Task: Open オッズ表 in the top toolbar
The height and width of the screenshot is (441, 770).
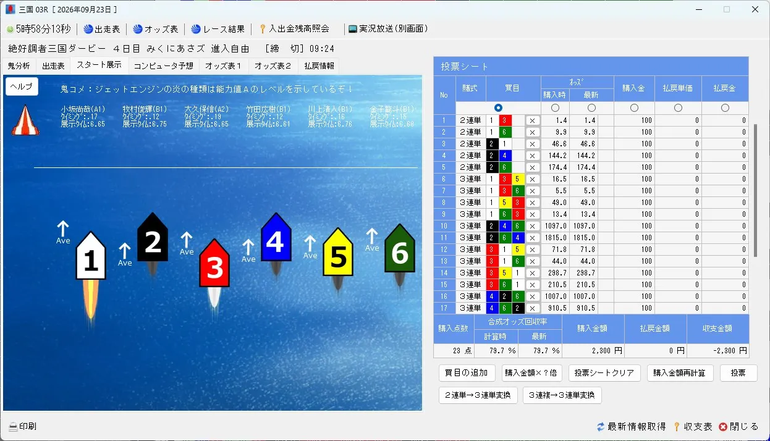Action: click(155, 29)
